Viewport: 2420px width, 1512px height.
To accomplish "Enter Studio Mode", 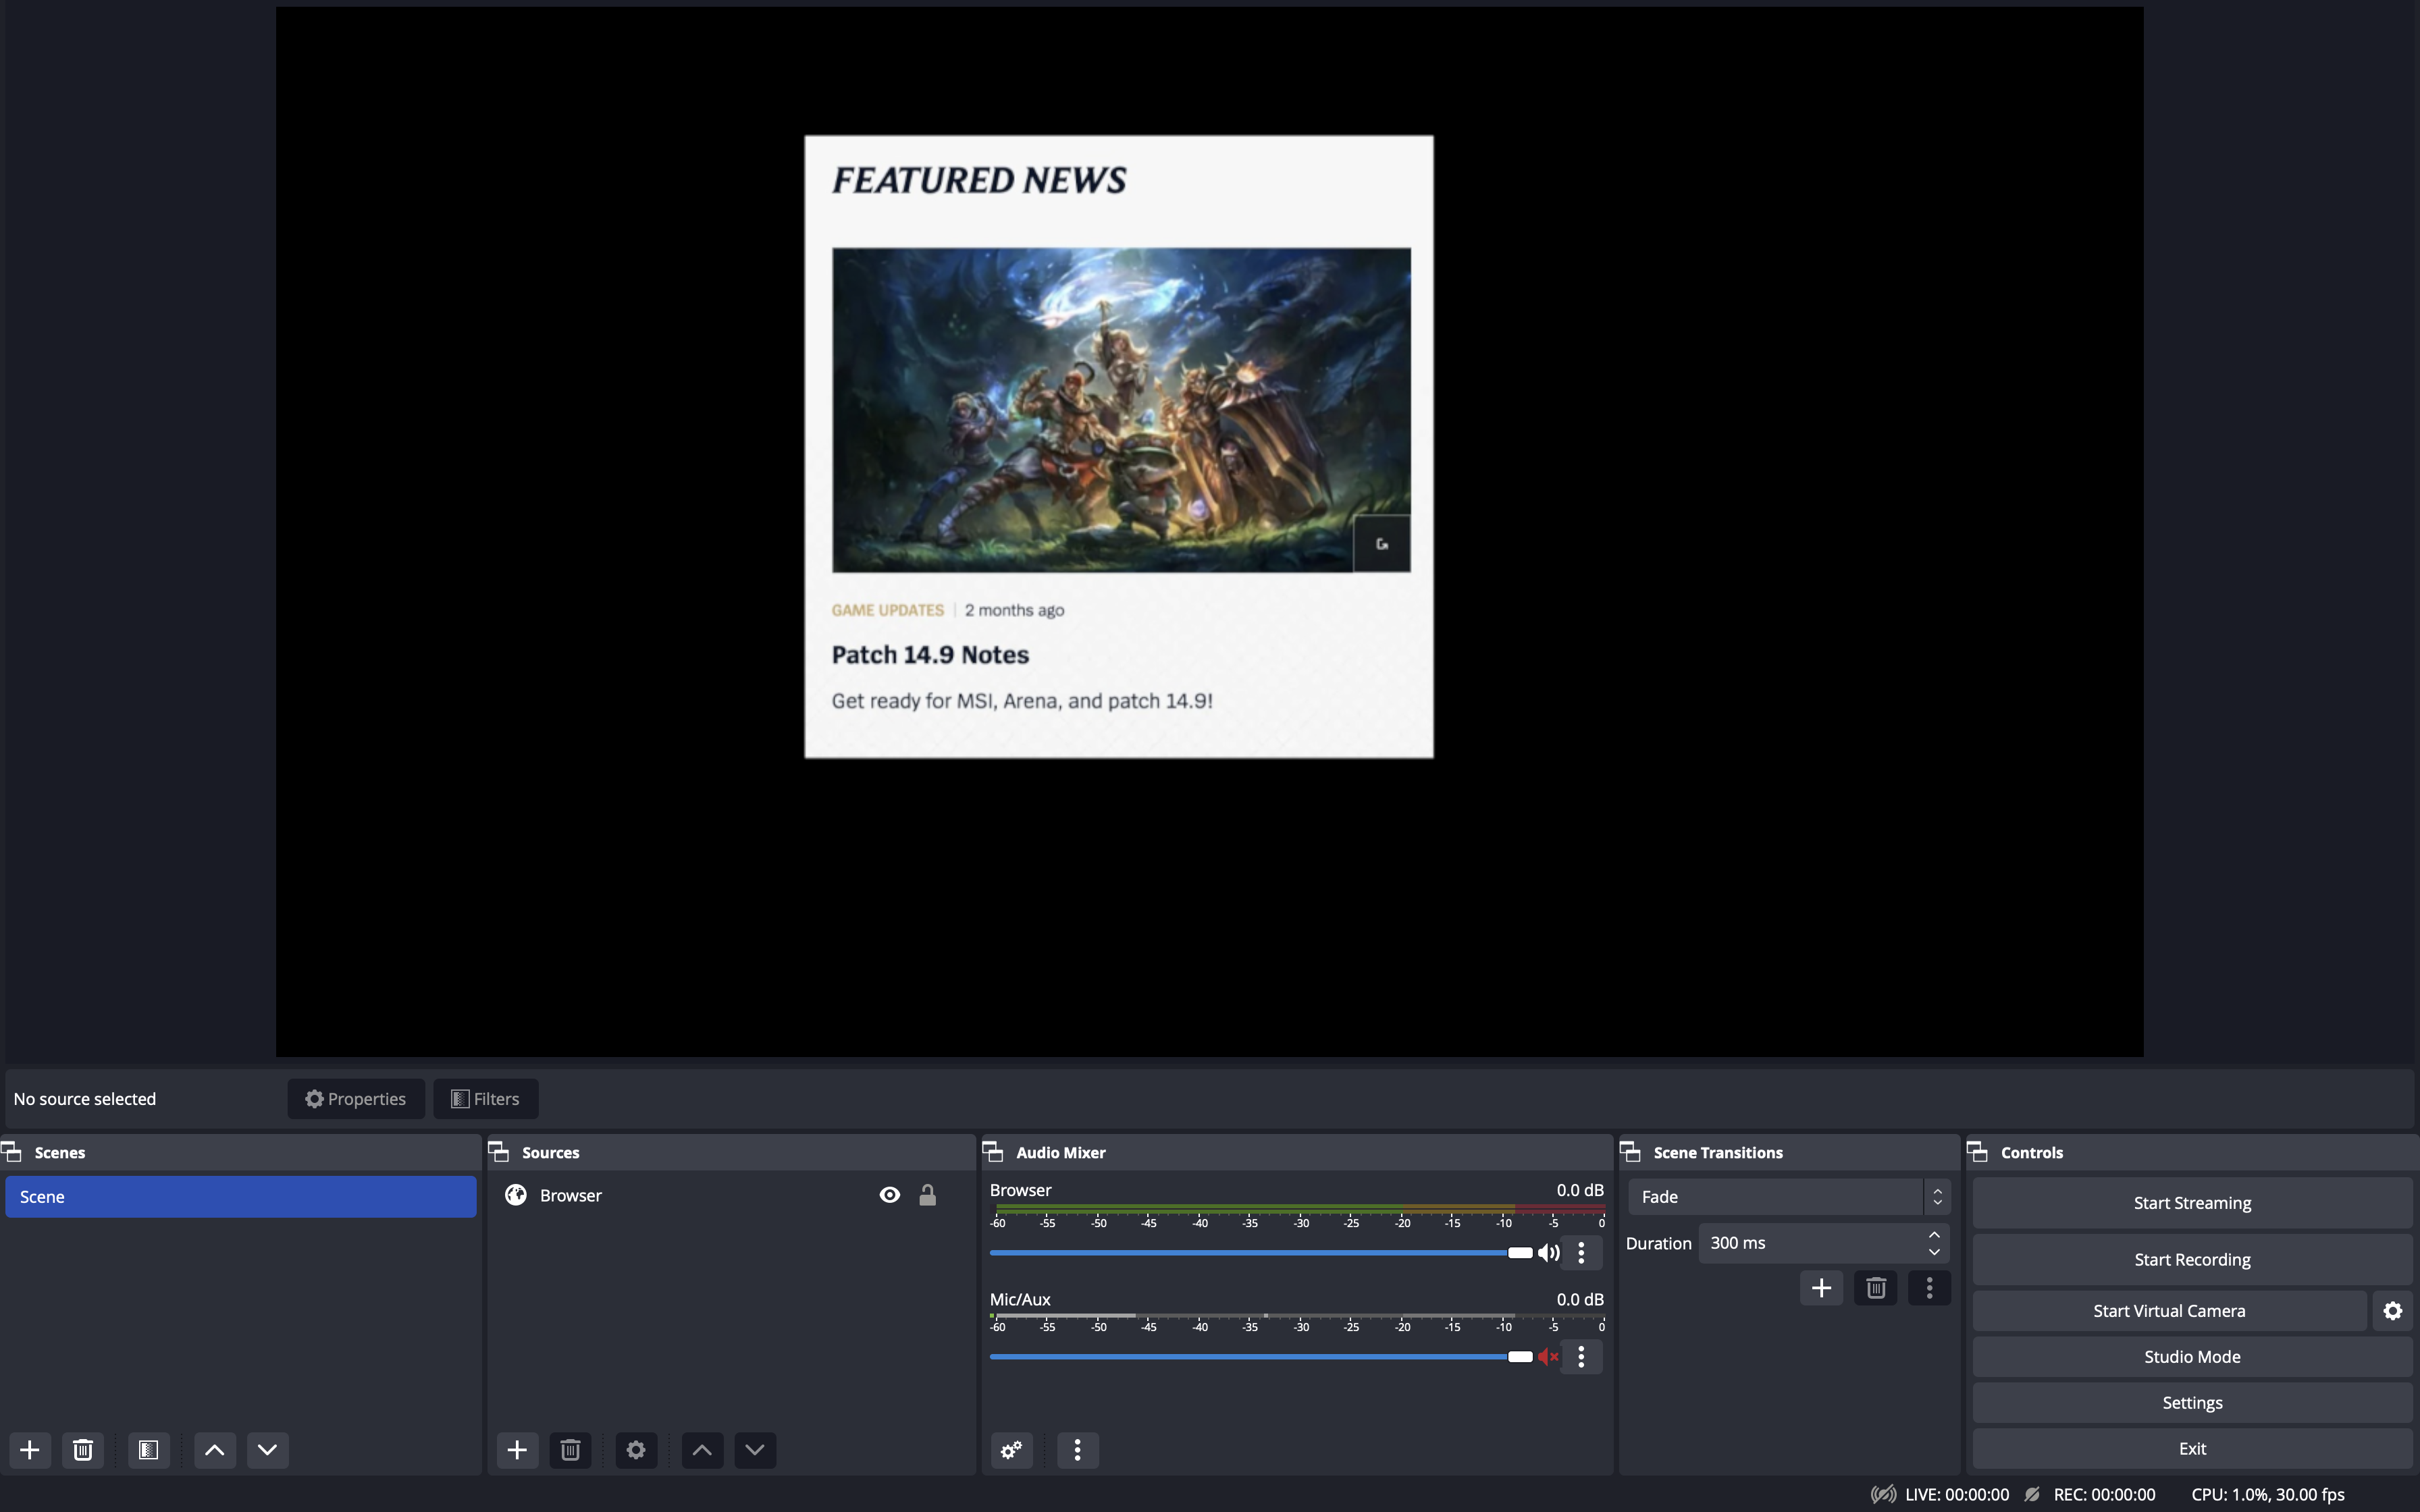I will tap(2192, 1357).
